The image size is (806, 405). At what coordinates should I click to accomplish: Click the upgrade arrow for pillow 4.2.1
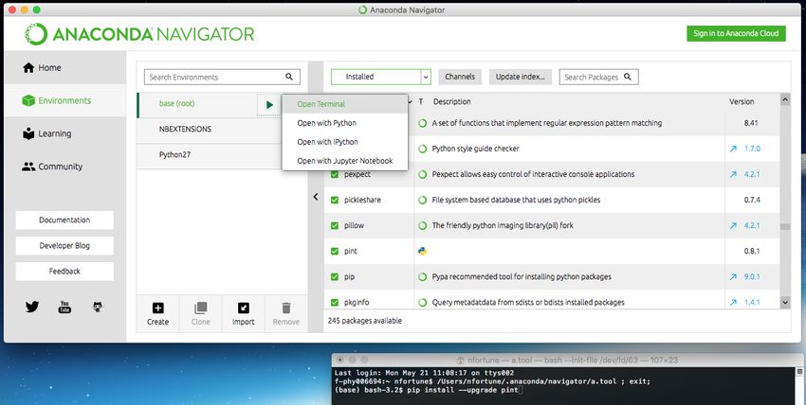click(733, 225)
